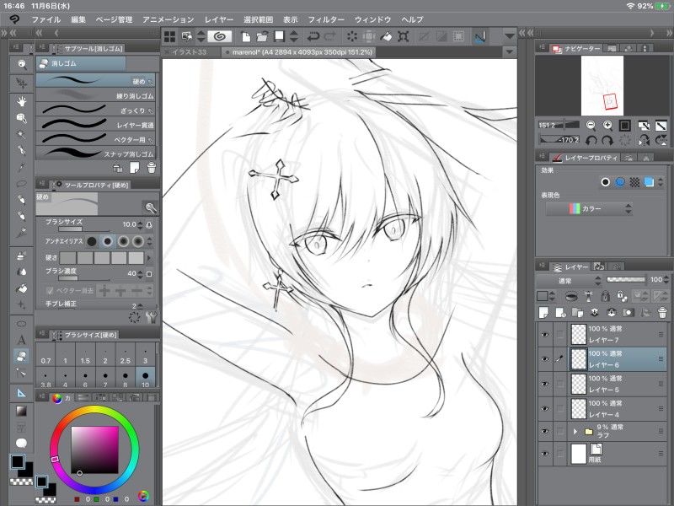The image size is (674, 506).
Task: Select the Balloon tool
Action: (x=22, y=444)
